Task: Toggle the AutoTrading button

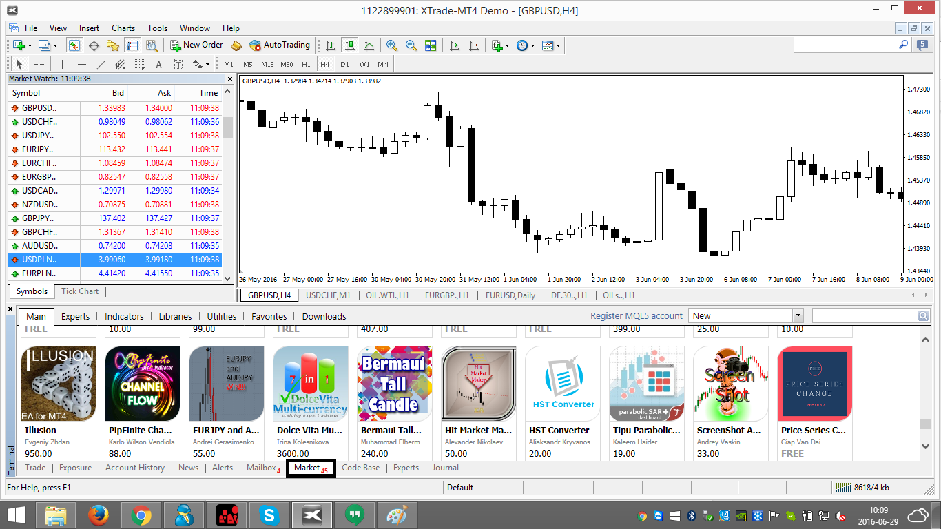Action: point(280,45)
